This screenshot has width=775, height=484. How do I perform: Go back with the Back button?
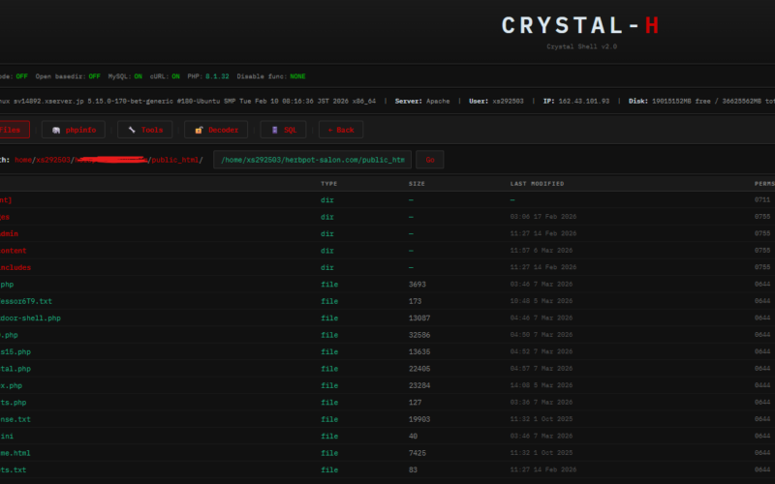point(341,130)
